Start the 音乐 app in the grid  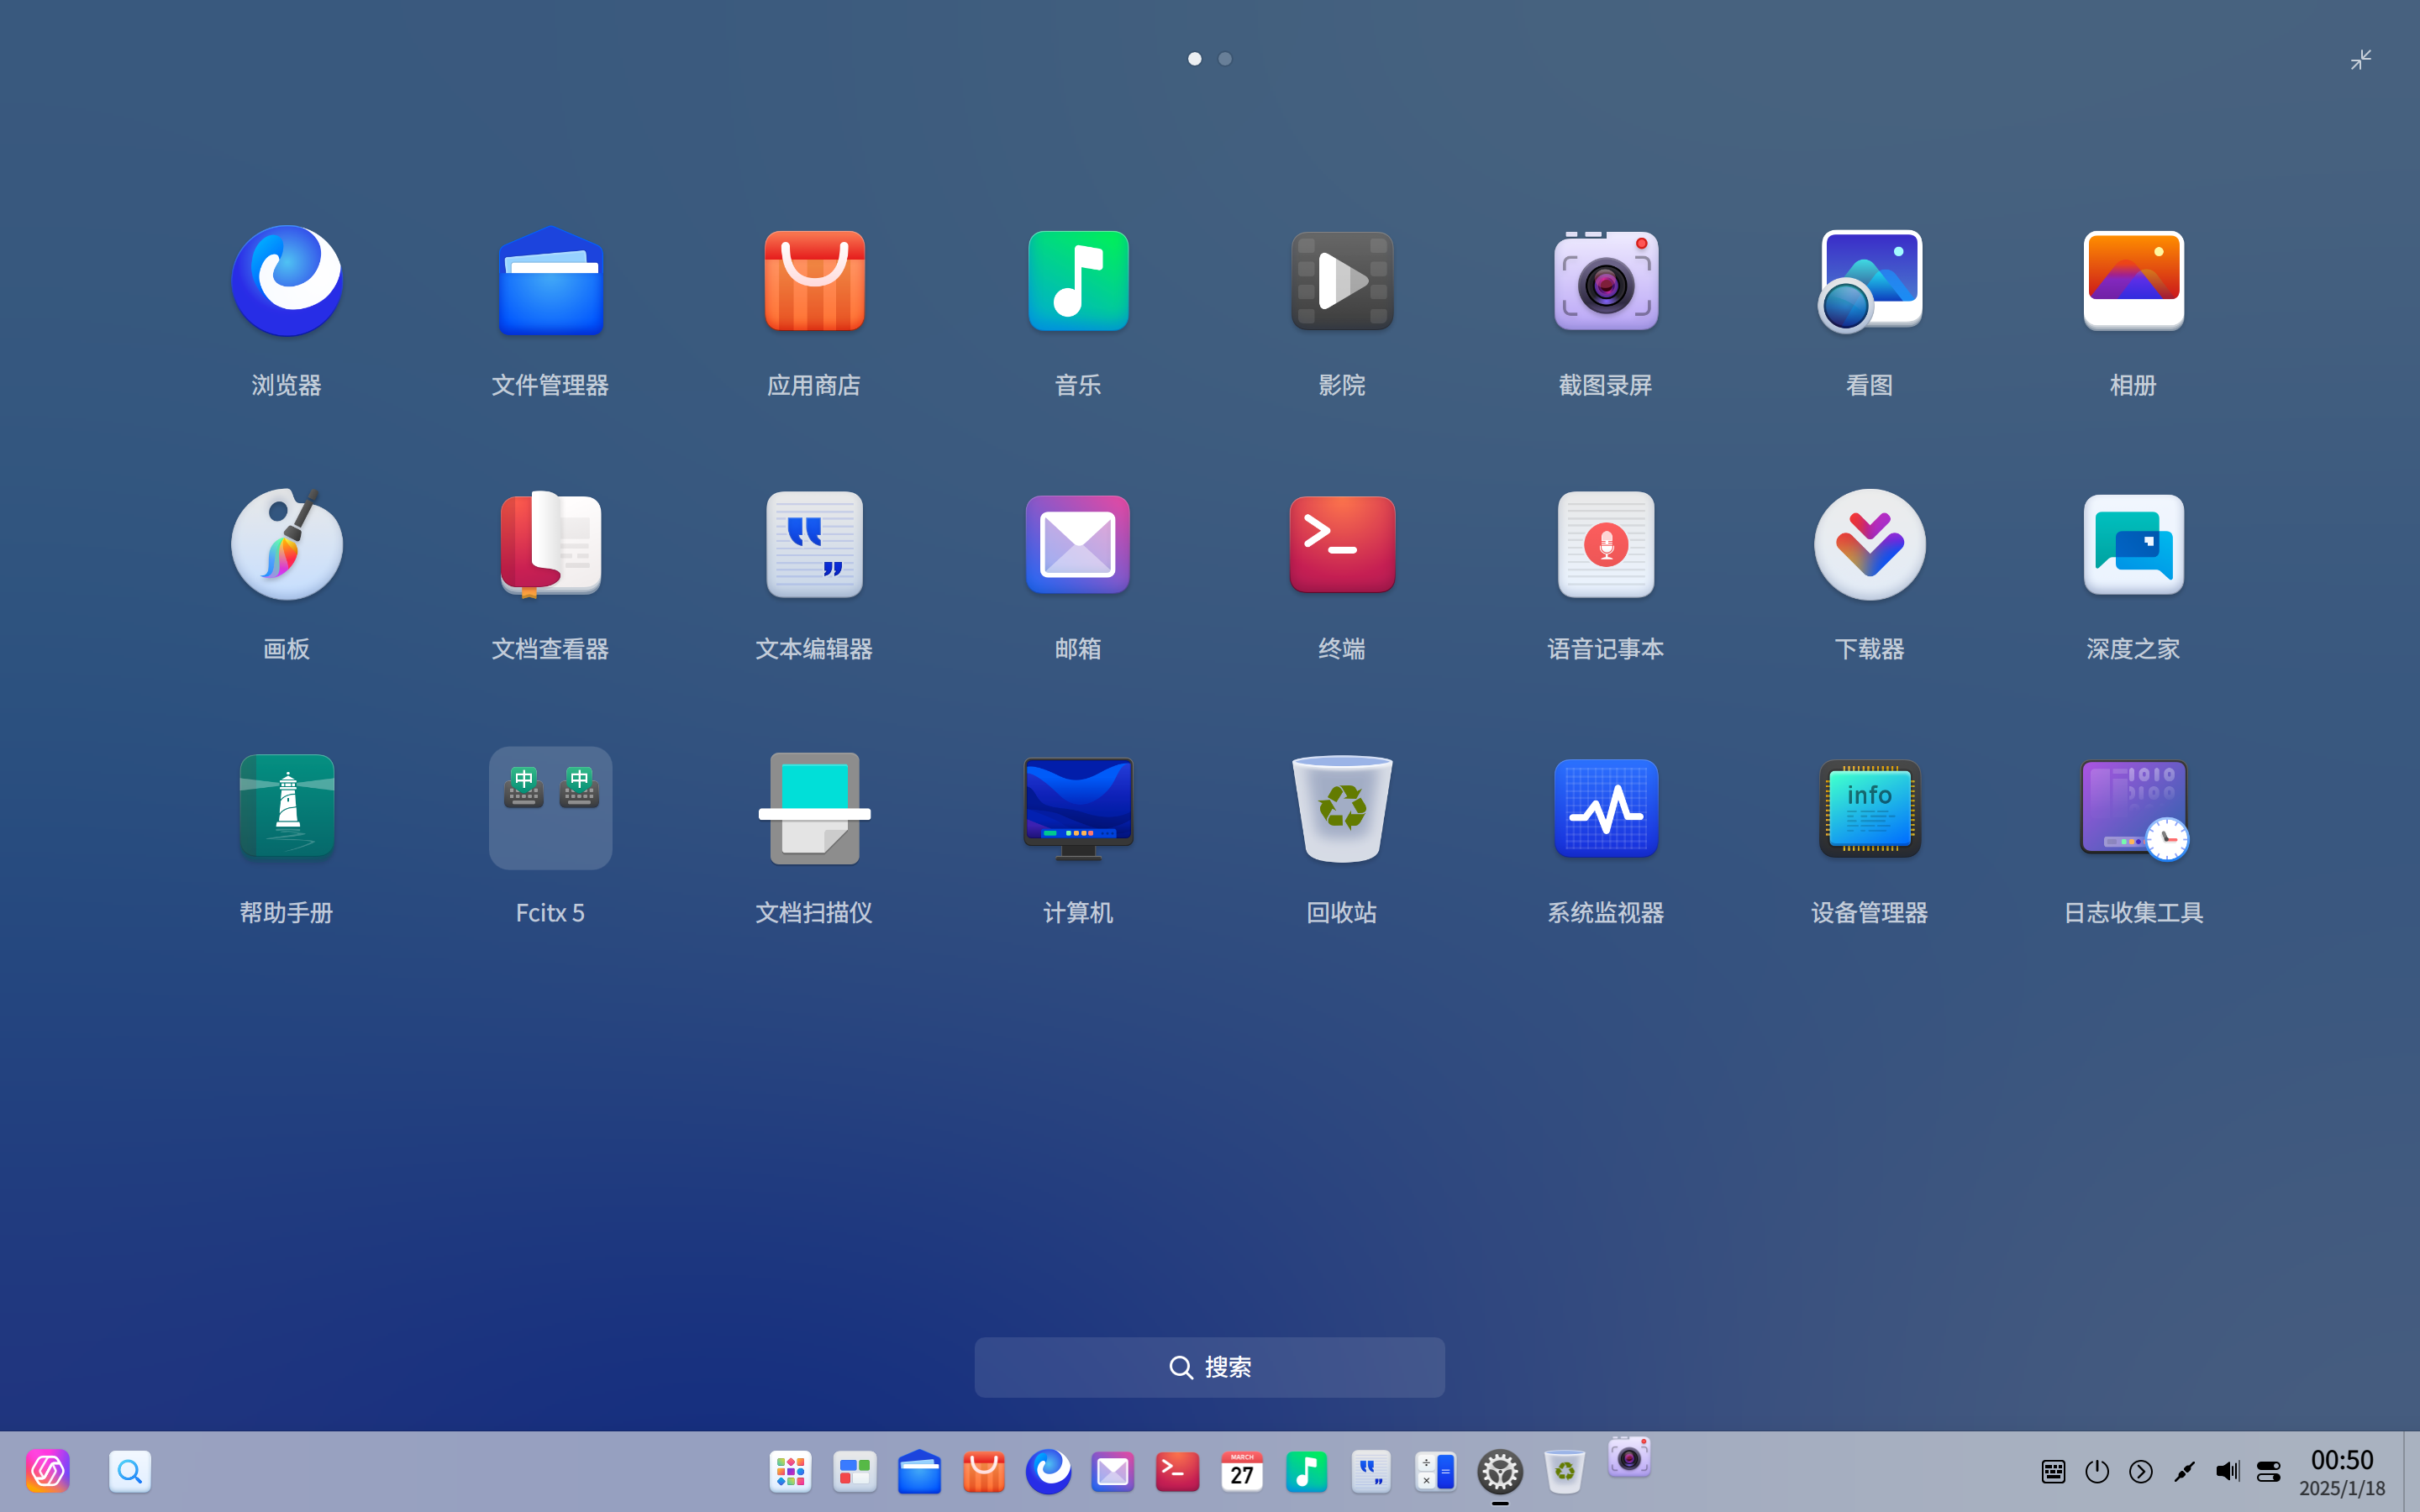[1078, 281]
